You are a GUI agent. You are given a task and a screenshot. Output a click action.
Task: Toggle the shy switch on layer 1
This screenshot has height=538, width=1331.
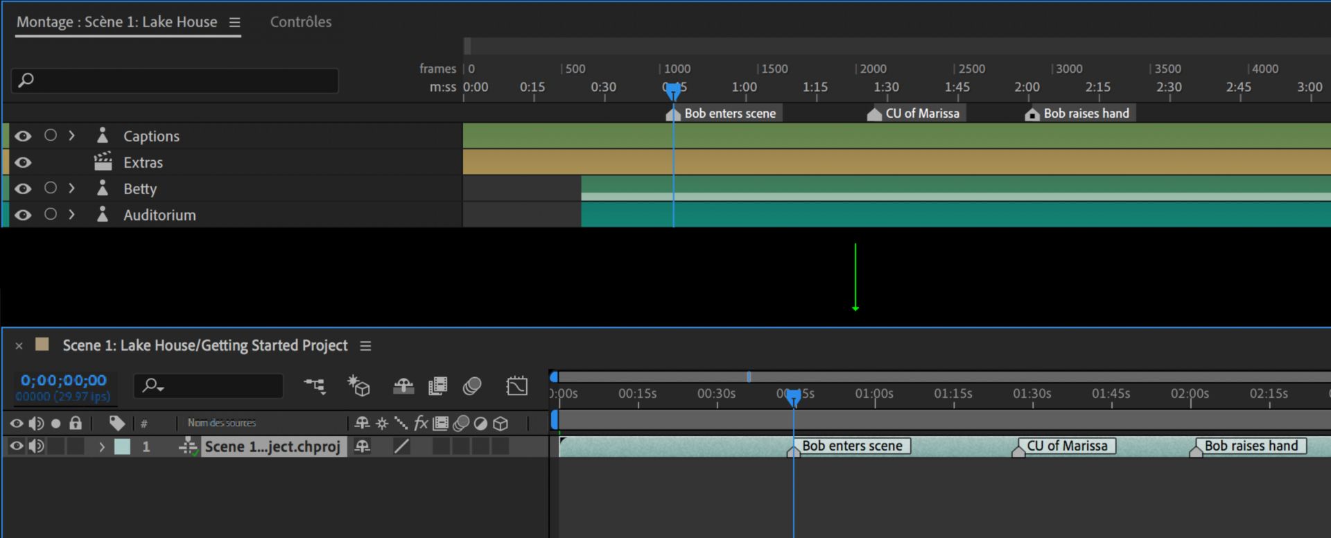click(x=362, y=446)
